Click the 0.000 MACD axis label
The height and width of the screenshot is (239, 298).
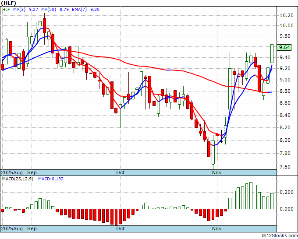coord(287,209)
